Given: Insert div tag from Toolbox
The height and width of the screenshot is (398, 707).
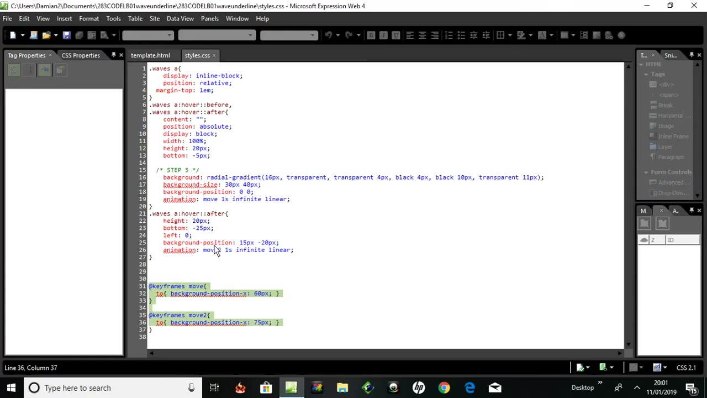Looking at the screenshot, I should pos(666,85).
